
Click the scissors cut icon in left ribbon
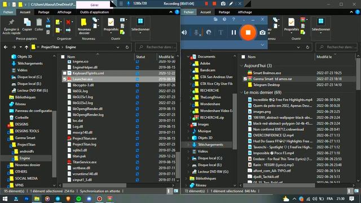coord(48,20)
